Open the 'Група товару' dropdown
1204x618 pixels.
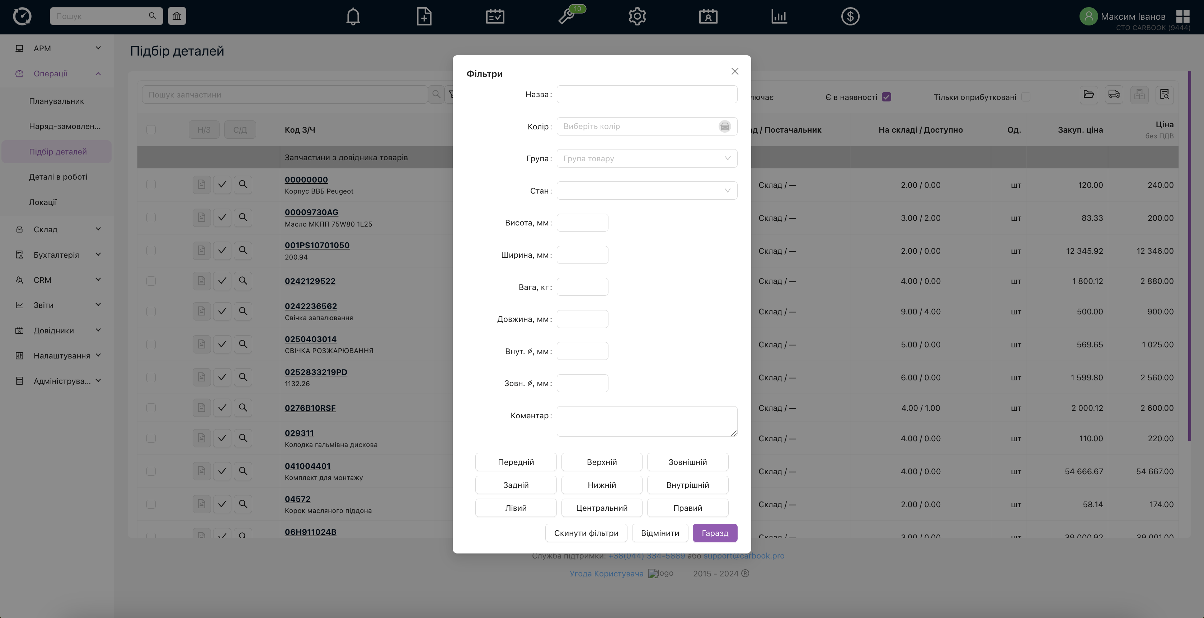point(646,158)
